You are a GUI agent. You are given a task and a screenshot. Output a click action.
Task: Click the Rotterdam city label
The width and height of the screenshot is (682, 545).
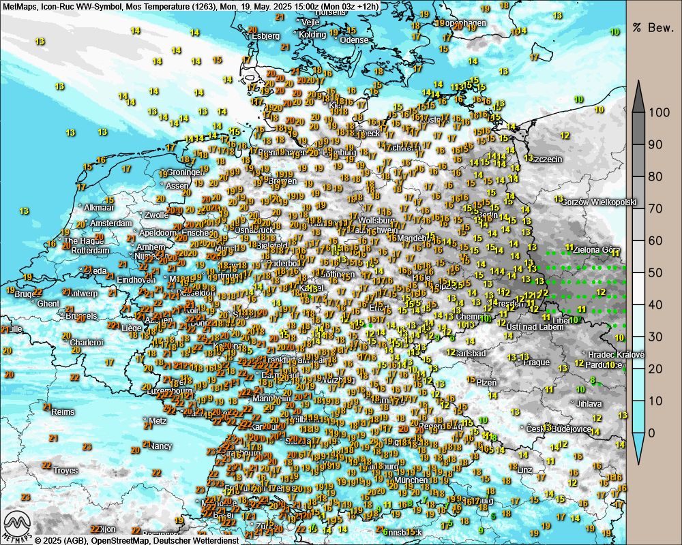pyautogui.click(x=89, y=251)
